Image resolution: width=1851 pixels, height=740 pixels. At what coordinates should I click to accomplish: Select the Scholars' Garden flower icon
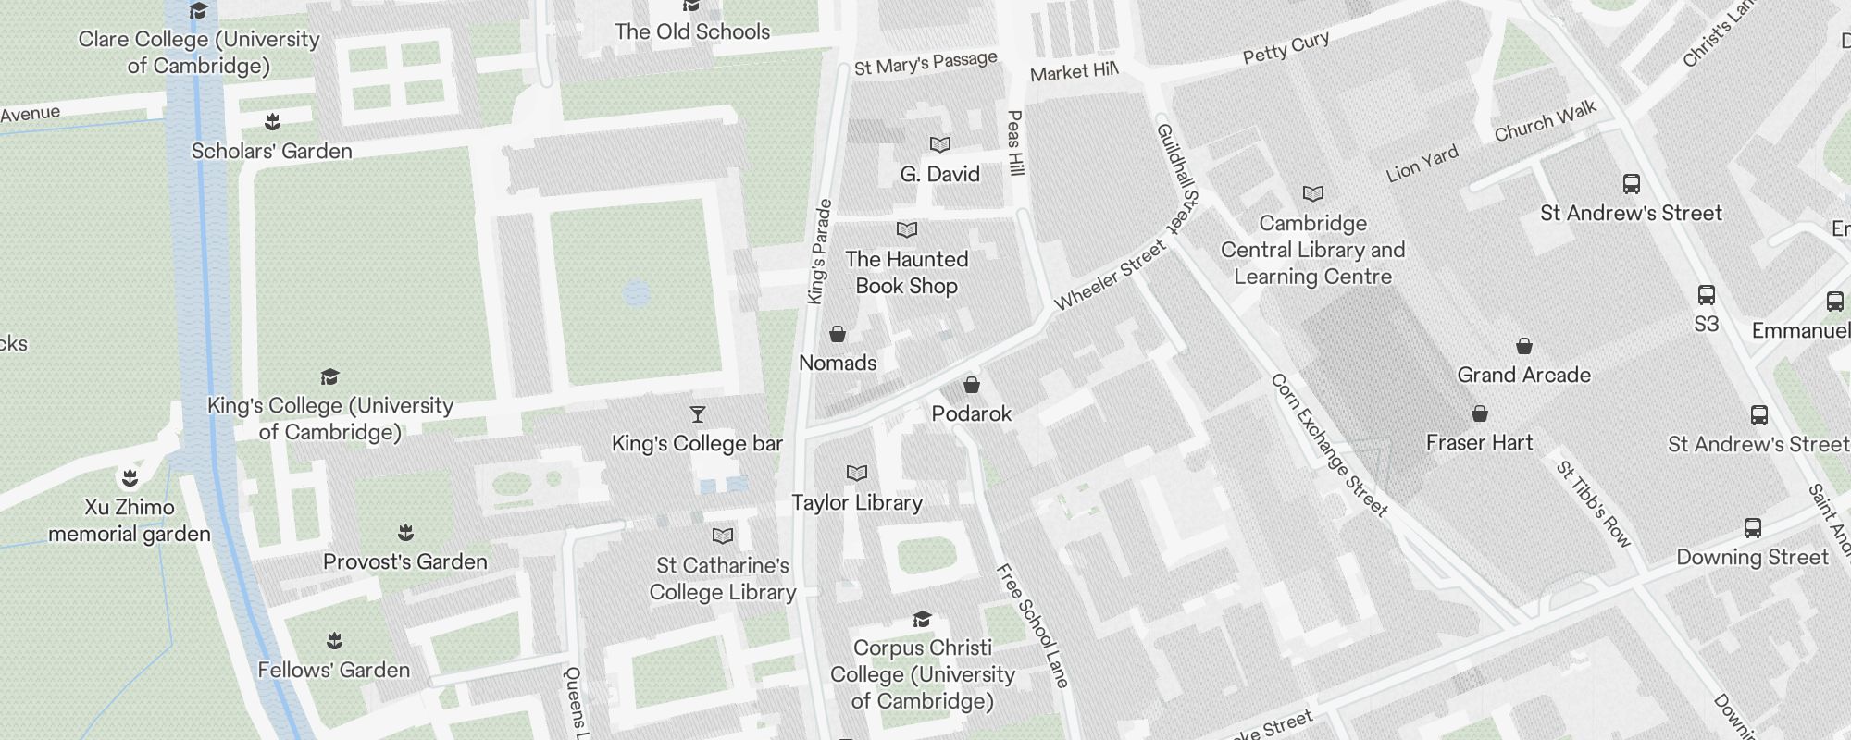tap(272, 121)
